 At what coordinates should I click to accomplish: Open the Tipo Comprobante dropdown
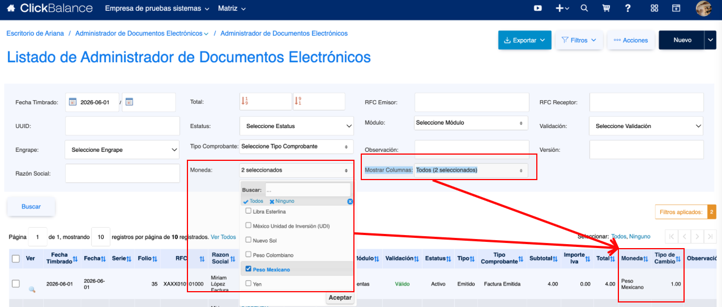(x=296, y=146)
